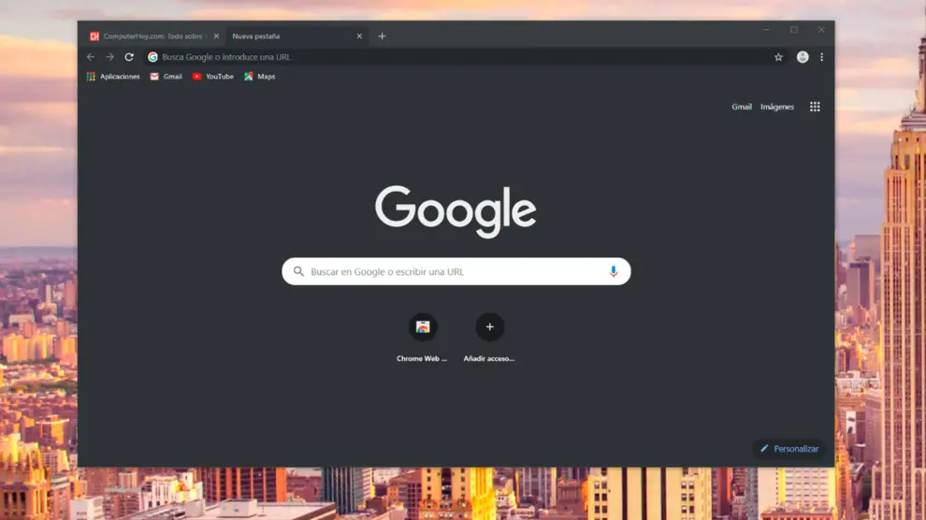Image resolution: width=926 pixels, height=520 pixels.
Task: Close the Nueva pestaña tab
Action: 359,36
